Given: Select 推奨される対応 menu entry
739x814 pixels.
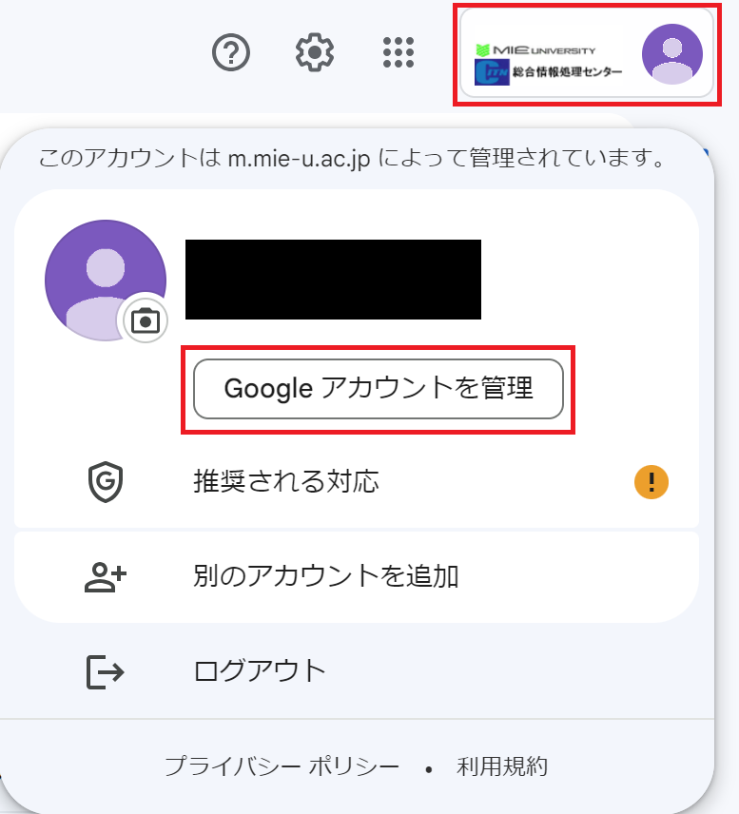Looking at the screenshot, I should coord(357,482).
